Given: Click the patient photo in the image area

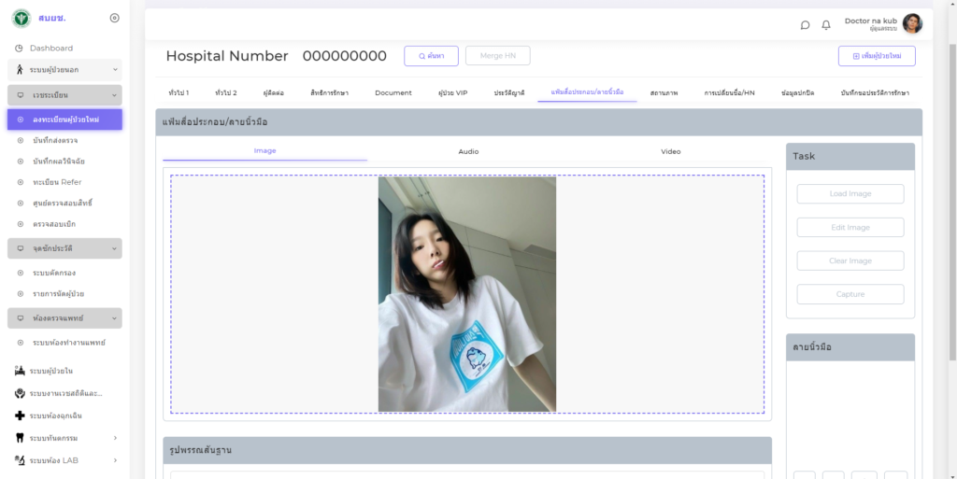Looking at the screenshot, I should tap(466, 294).
